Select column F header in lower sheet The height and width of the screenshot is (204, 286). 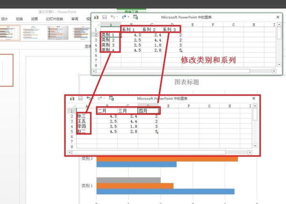tap(189, 106)
